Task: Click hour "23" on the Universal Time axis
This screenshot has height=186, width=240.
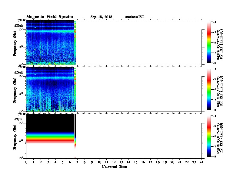Action: click(x=194, y=162)
